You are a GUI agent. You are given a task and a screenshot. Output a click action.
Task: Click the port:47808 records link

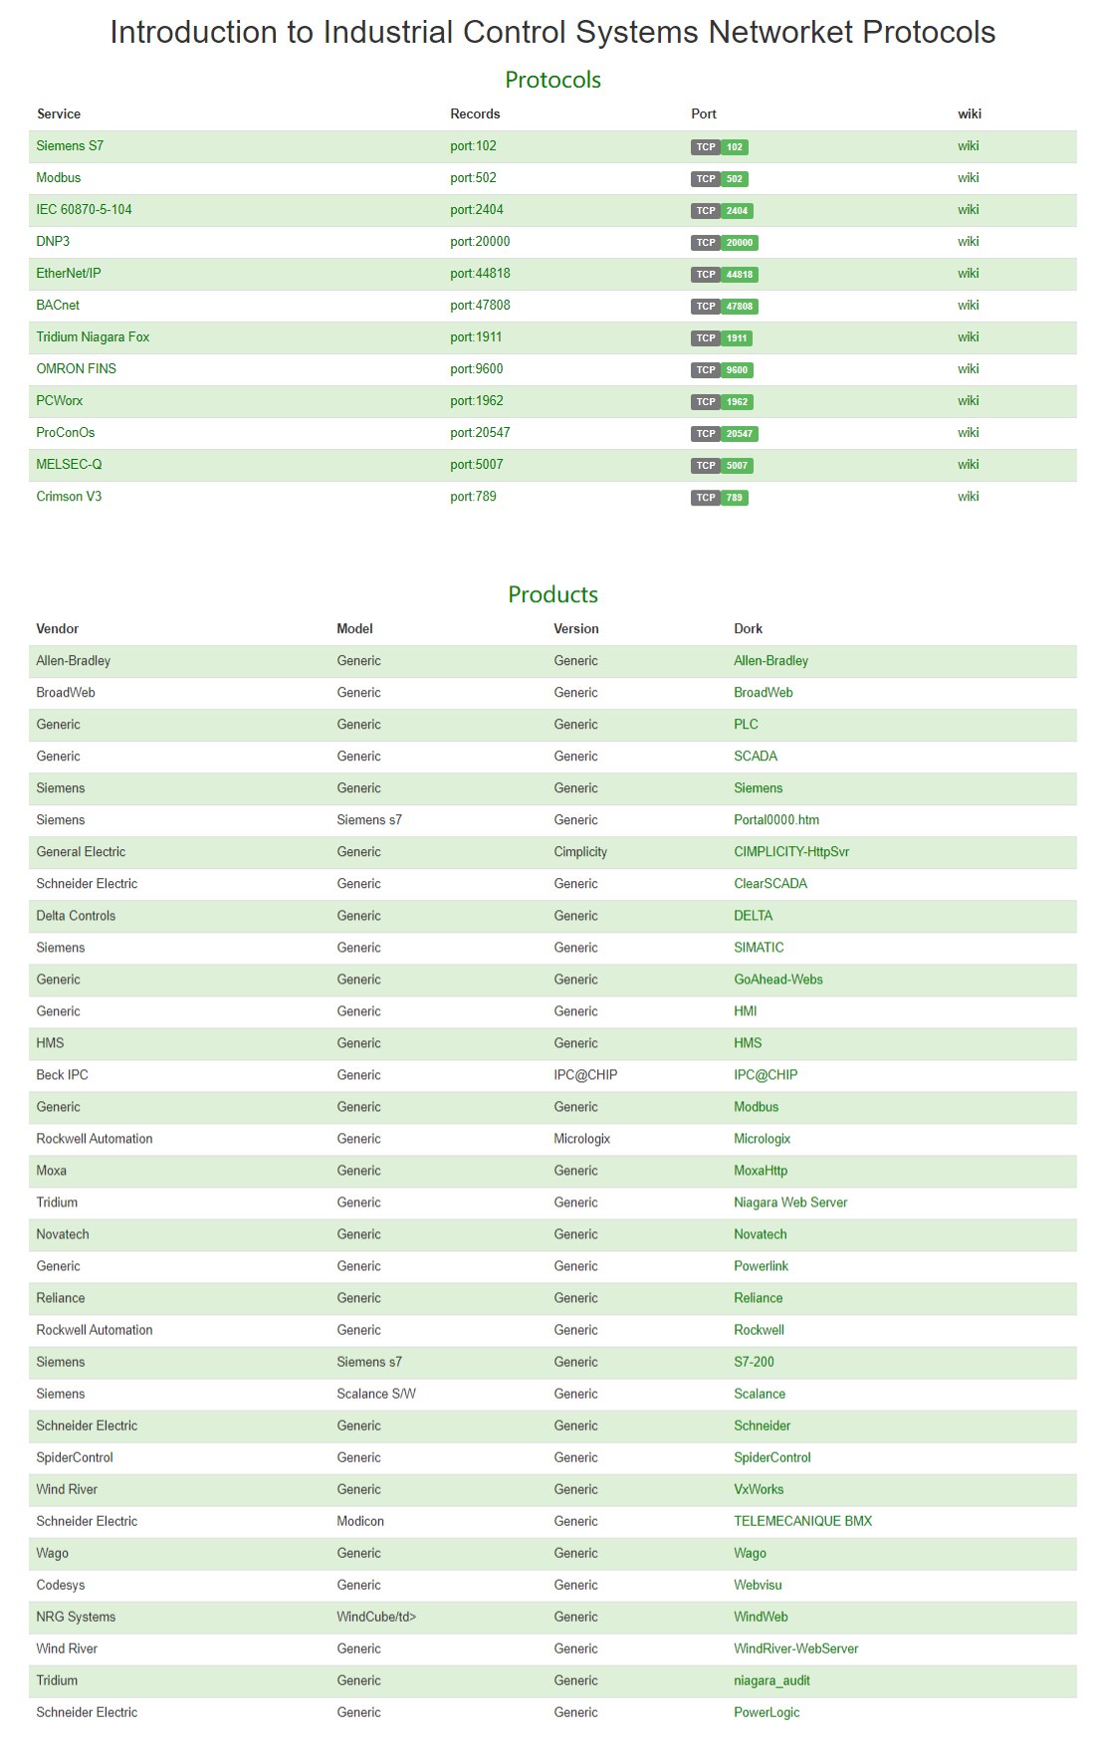click(x=480, y=306)
